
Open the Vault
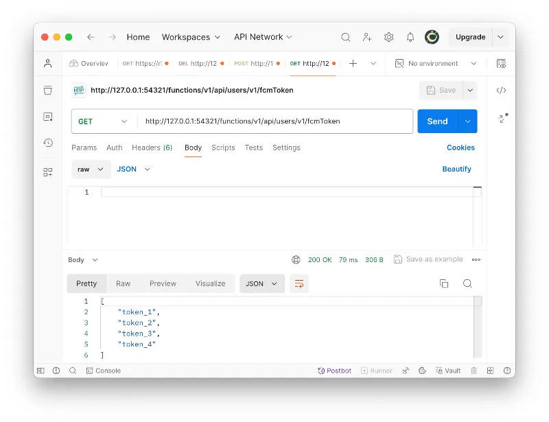[448, 371]
